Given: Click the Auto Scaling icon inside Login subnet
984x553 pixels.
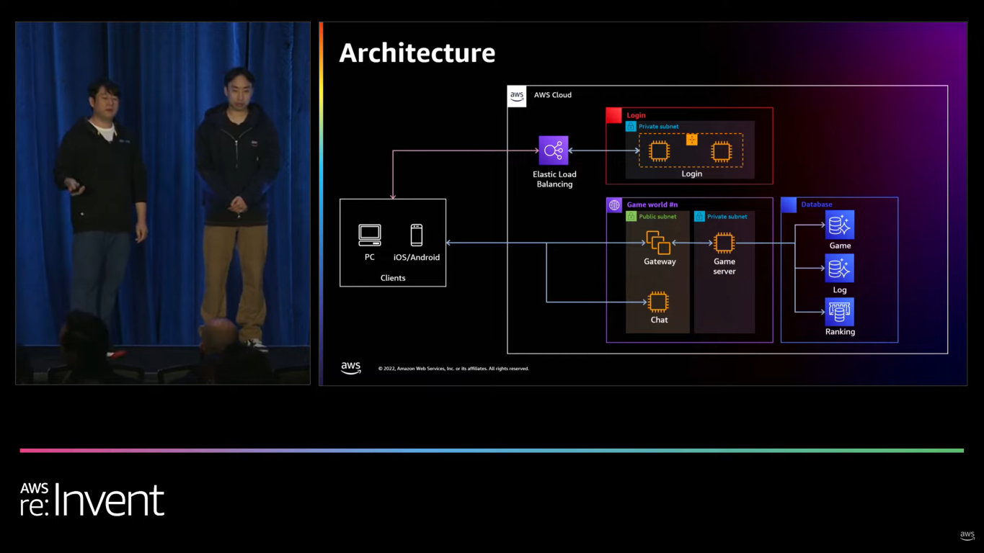Looking at the screenshot, I should coord(691,140).
